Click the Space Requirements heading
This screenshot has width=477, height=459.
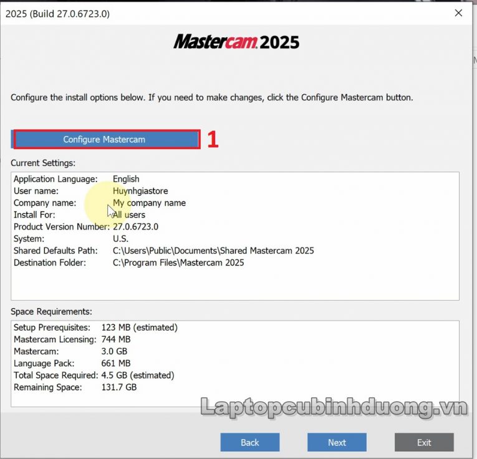[x=51, y=311]
